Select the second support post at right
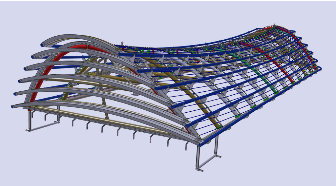336x186 pixels. 216,145
